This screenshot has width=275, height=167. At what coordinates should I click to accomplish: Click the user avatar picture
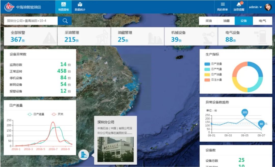click(268, 7)
